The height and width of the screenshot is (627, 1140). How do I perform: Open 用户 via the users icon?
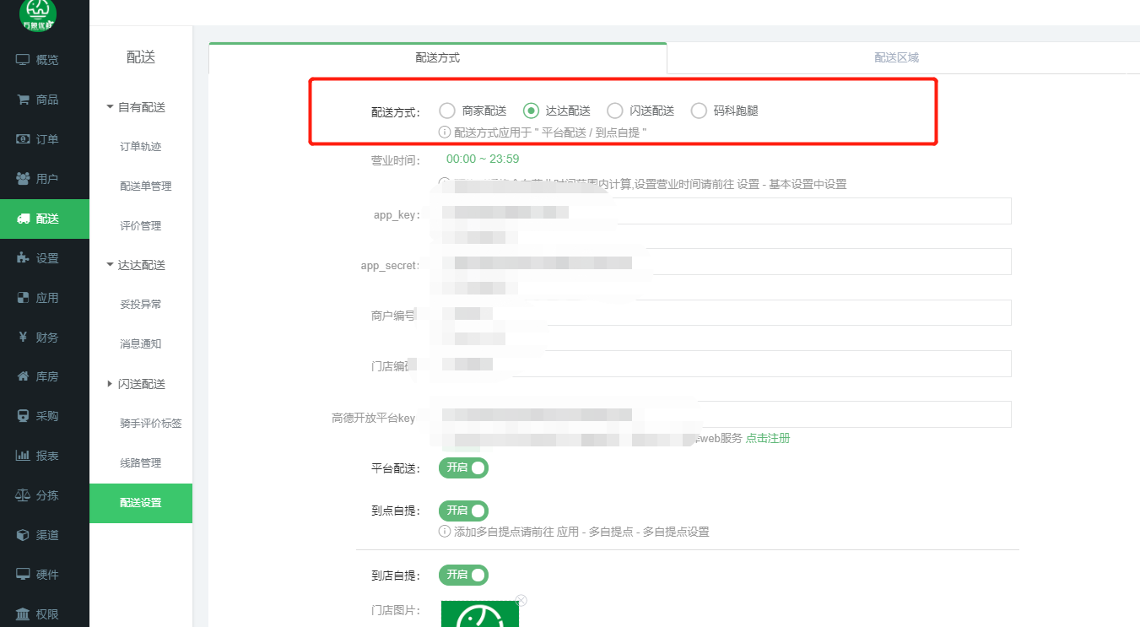(x=23, y=179)
